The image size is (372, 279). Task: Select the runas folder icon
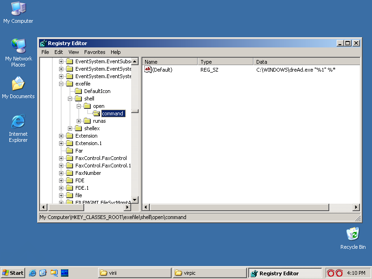tap(87, 121)
